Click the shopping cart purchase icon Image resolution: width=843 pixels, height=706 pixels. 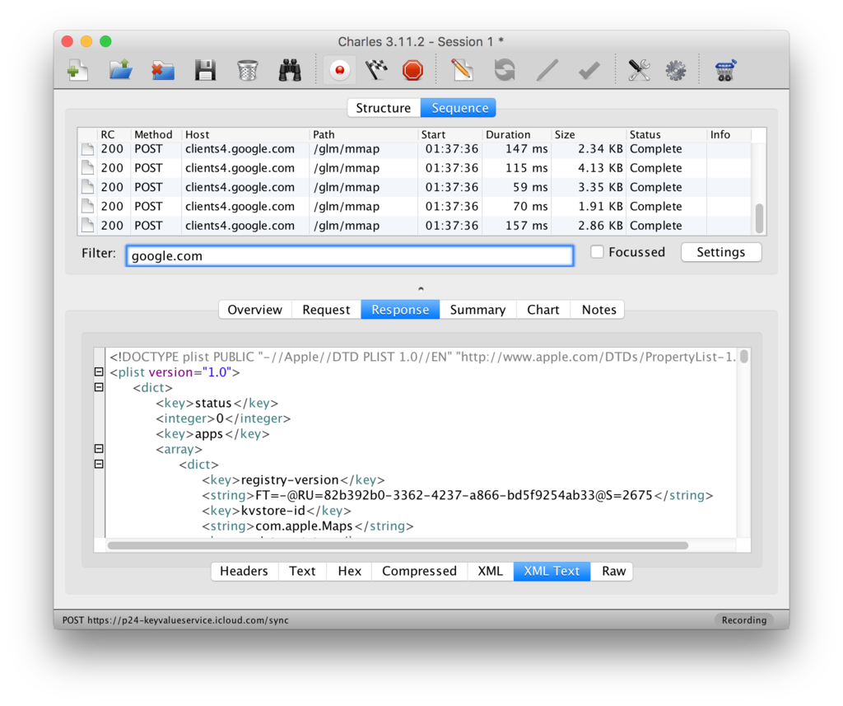(725, 71)
